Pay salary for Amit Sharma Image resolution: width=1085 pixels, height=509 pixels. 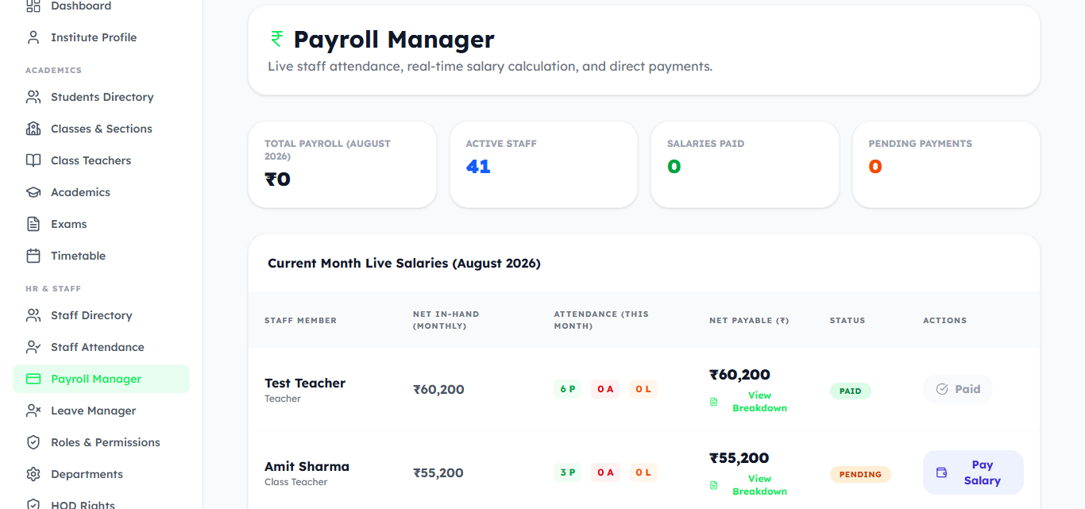pos(973,472)
